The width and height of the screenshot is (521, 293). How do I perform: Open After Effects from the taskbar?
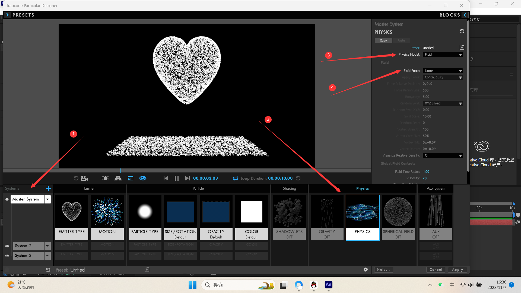pyautogui.click(x=328, y=285)
